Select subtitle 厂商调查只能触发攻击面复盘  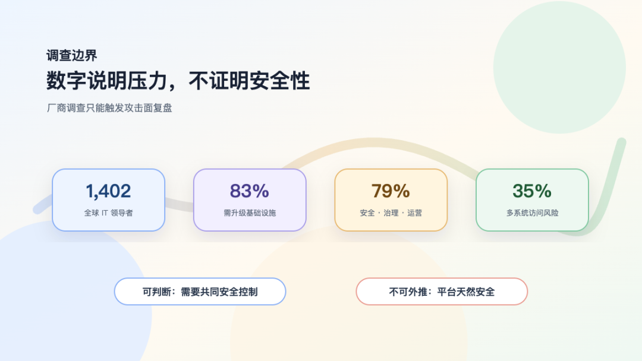[x=109, y=108]
